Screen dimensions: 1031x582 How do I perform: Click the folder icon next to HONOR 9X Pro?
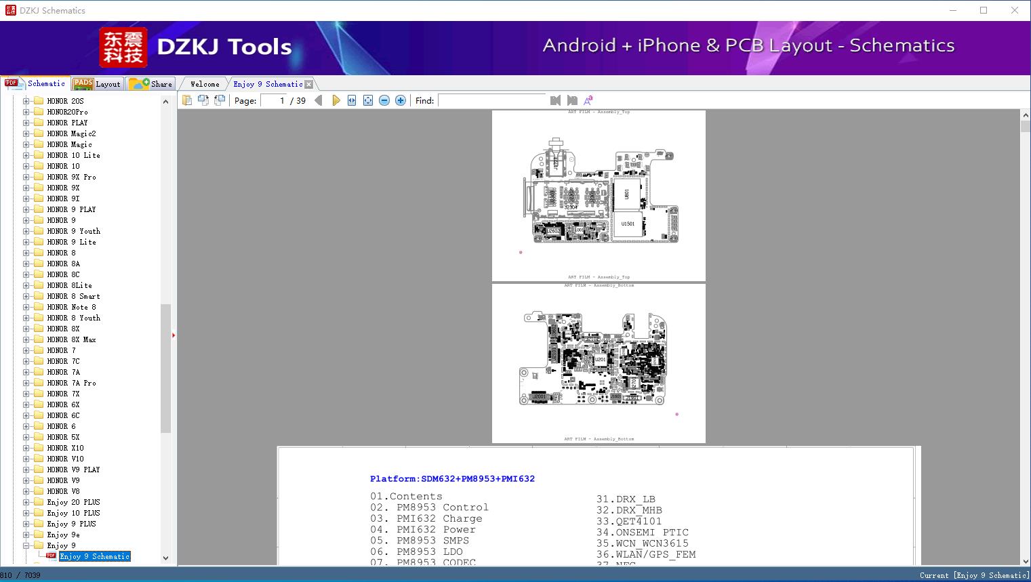point(39,177)
